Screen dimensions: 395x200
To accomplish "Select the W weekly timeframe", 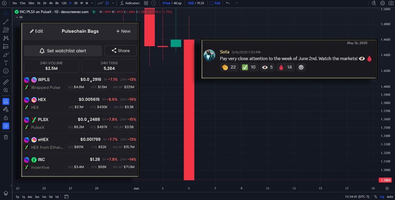I will 82,3.
